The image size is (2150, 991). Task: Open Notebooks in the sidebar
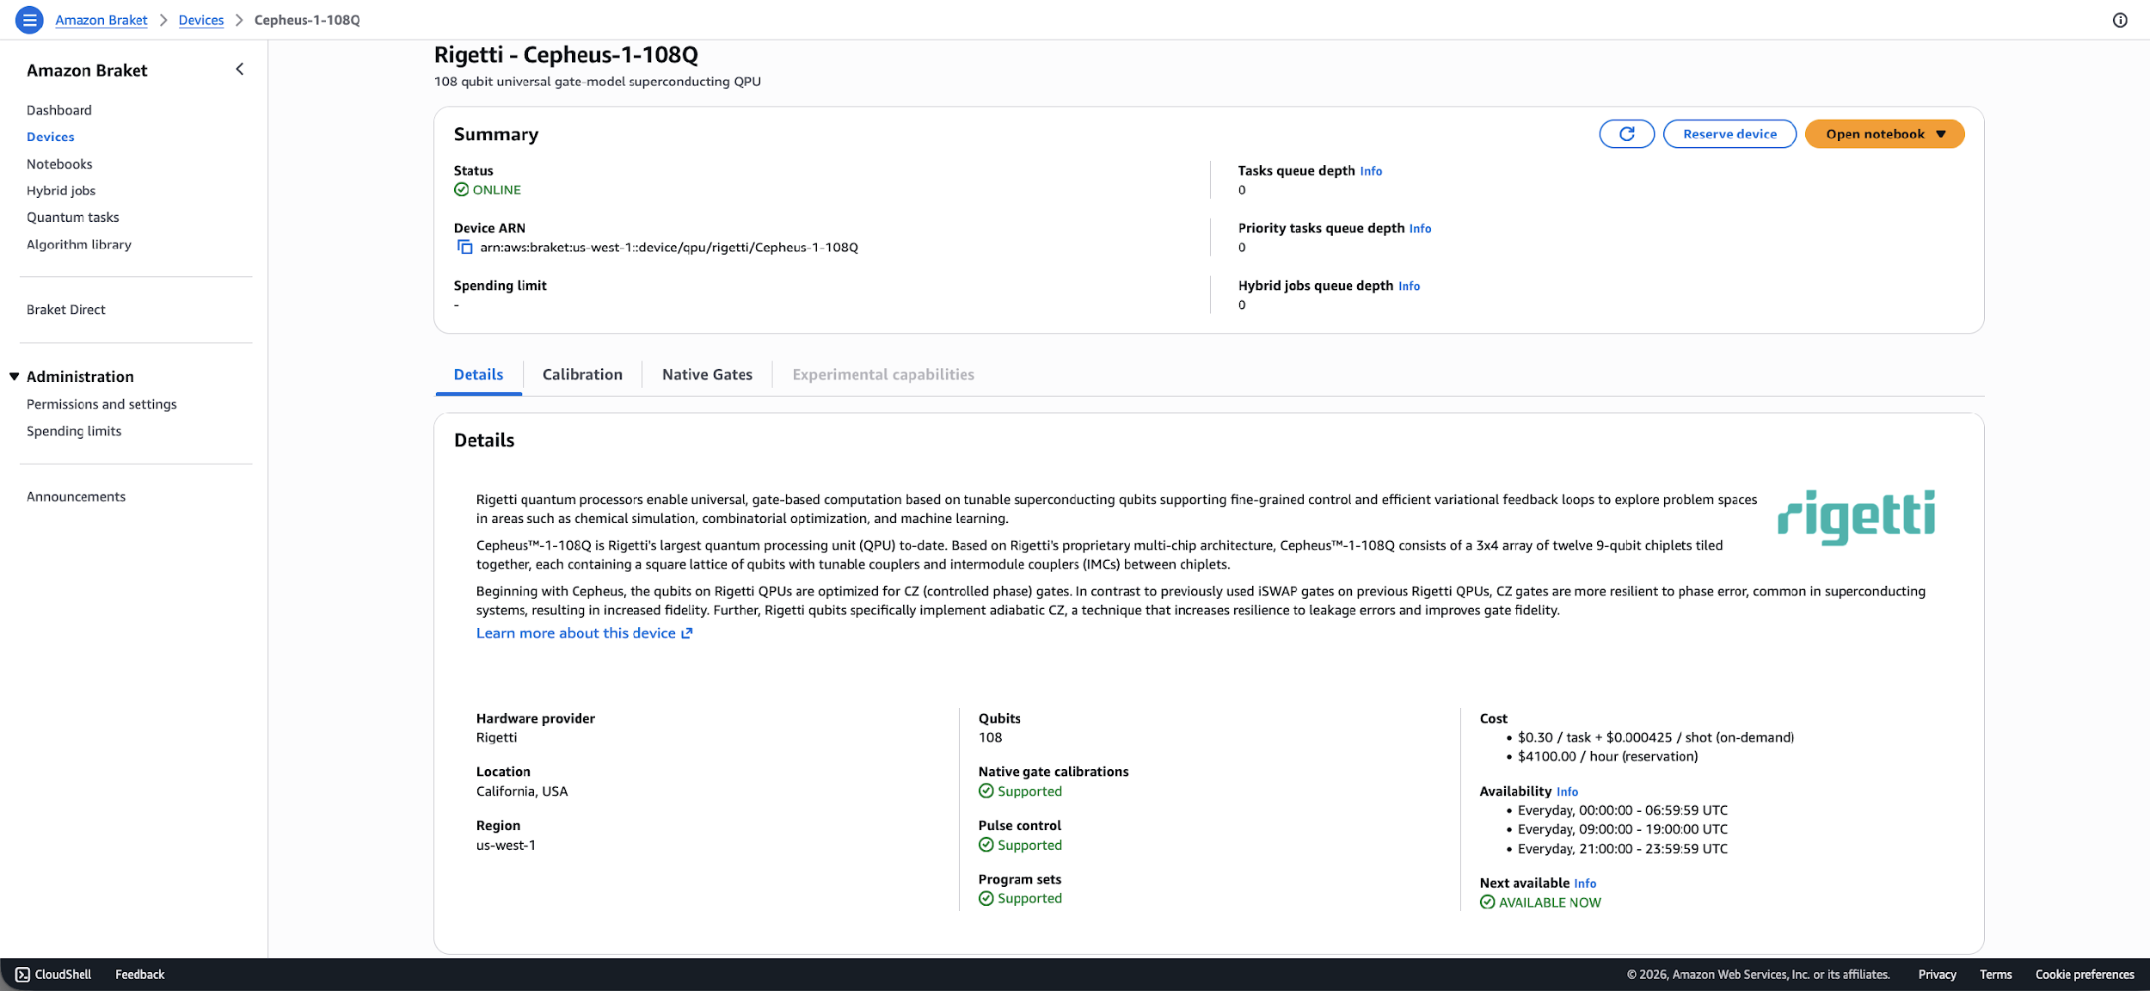tap(59, 164)
